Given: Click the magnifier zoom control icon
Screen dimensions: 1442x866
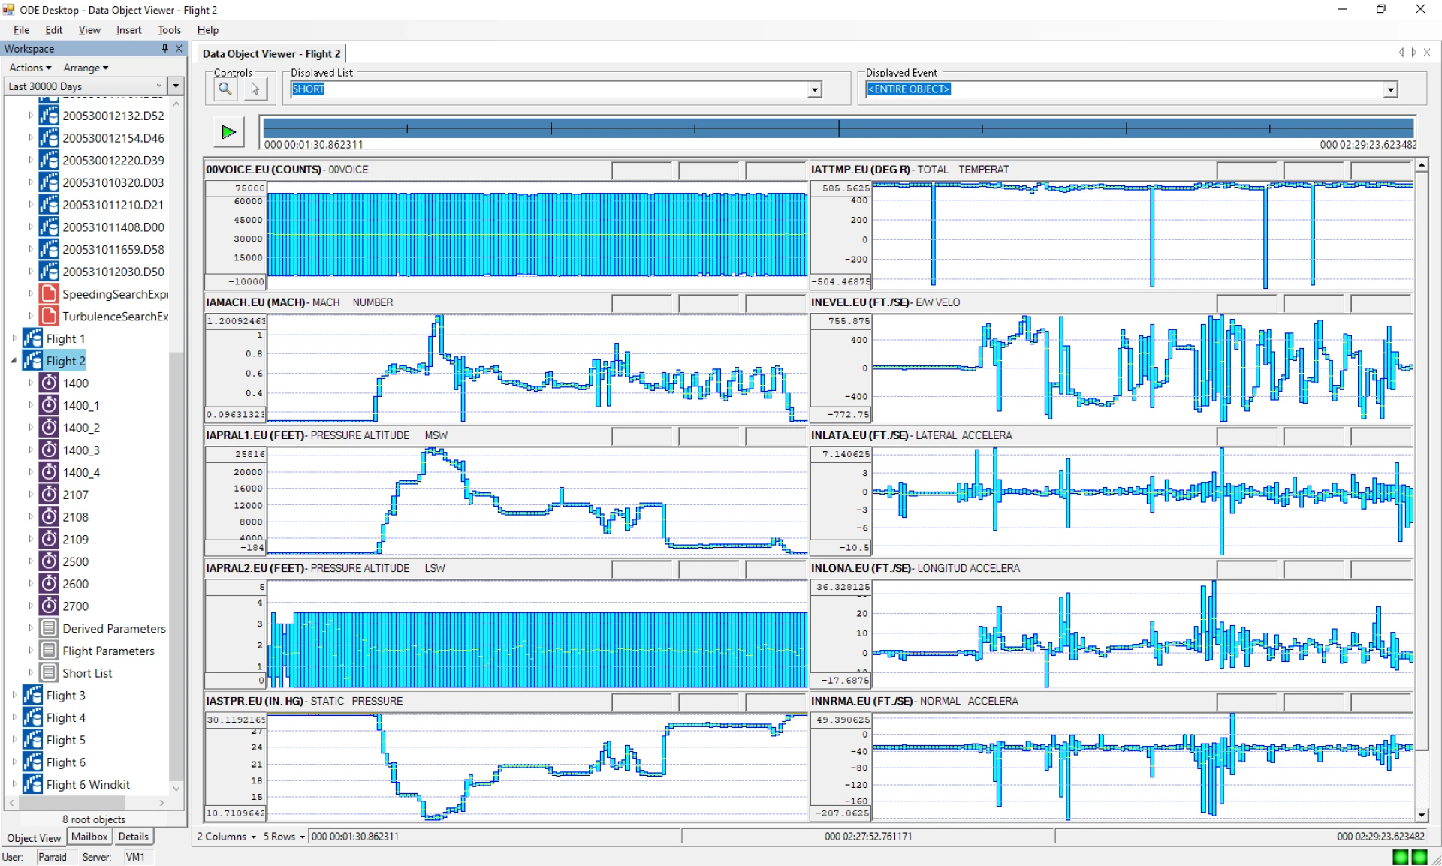Looking at the screenshot, I should click(x=225, y=89).
